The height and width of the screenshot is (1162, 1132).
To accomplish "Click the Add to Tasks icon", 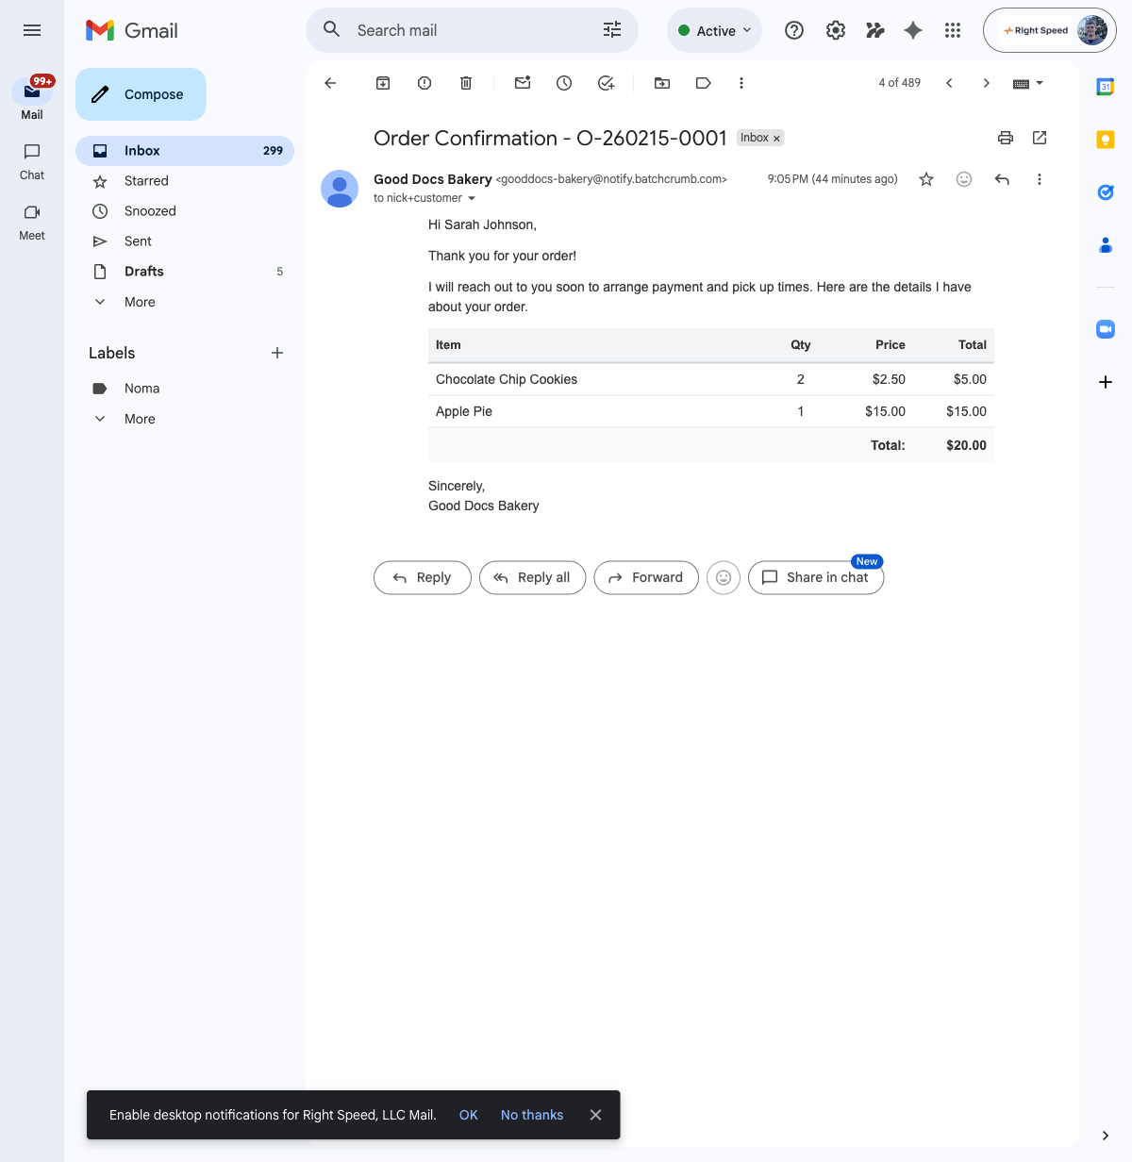I will tap(606, 83).
